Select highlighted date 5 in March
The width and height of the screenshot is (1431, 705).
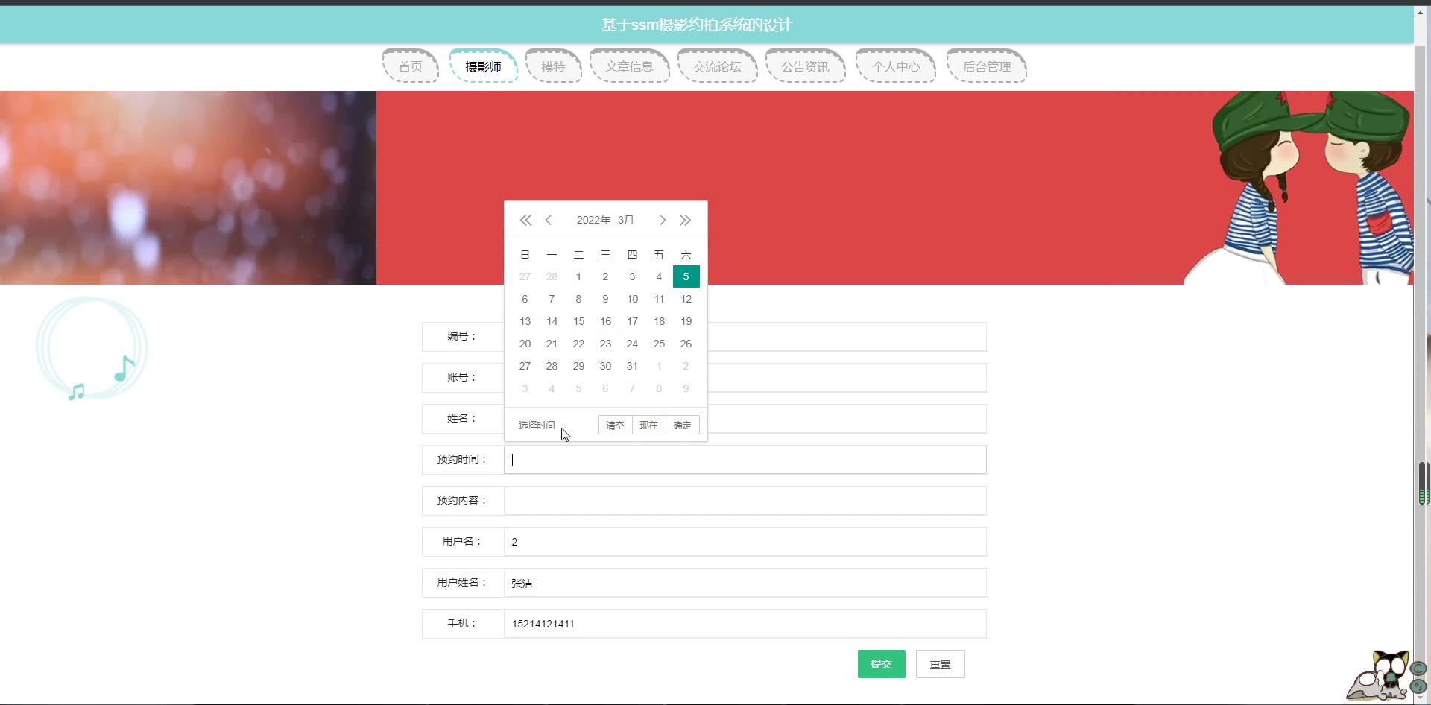686,276
